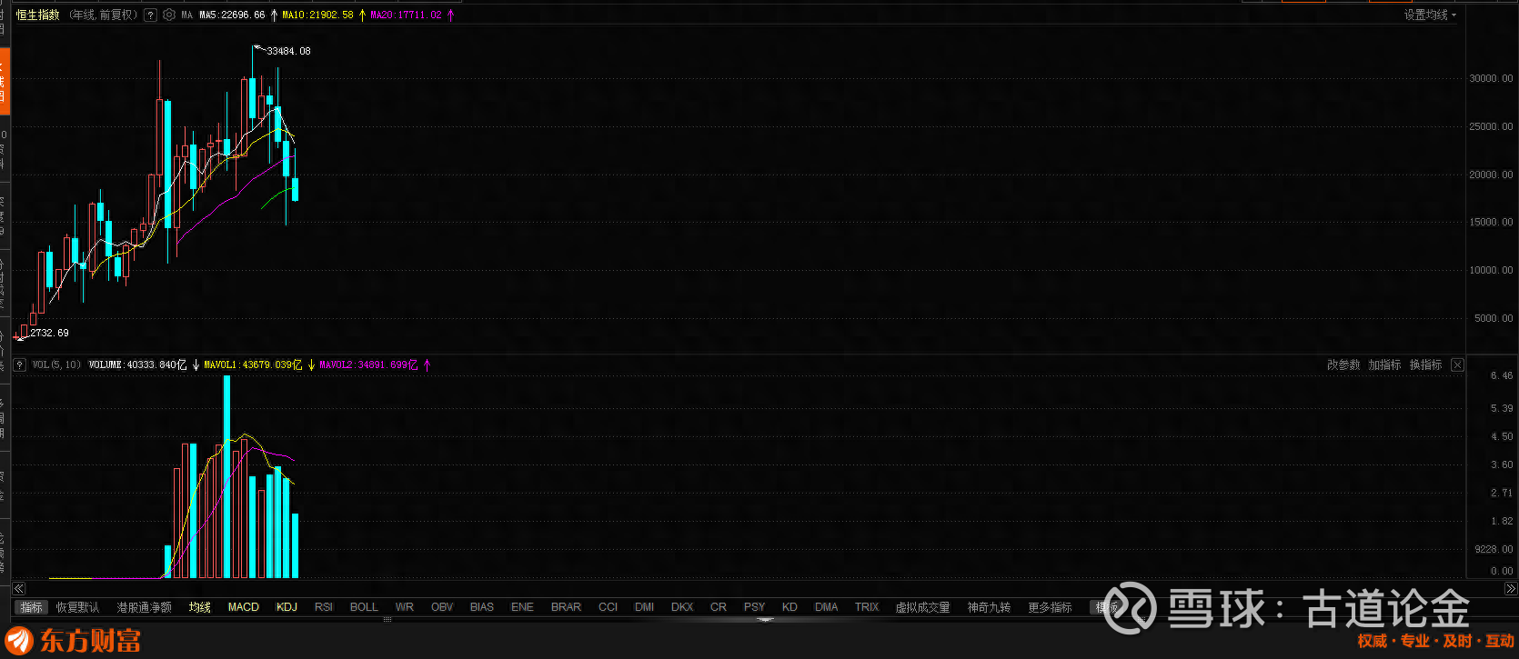
Task: Click the MA20:17711.02 value
Action: (406, 15)
